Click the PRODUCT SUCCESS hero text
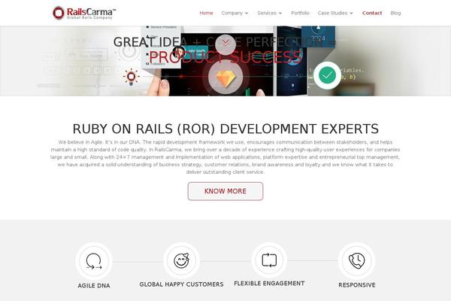Screen dimensions: 451x301 click(225, 57)
